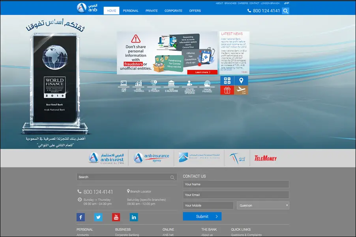The width and height of the screenshot is (356, 237).
Task: Click the 'CONTACT US' heading
Action: pyautogui.click(x=194, y=176)
